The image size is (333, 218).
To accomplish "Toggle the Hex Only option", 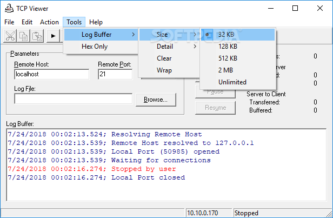I will (101, 47).
